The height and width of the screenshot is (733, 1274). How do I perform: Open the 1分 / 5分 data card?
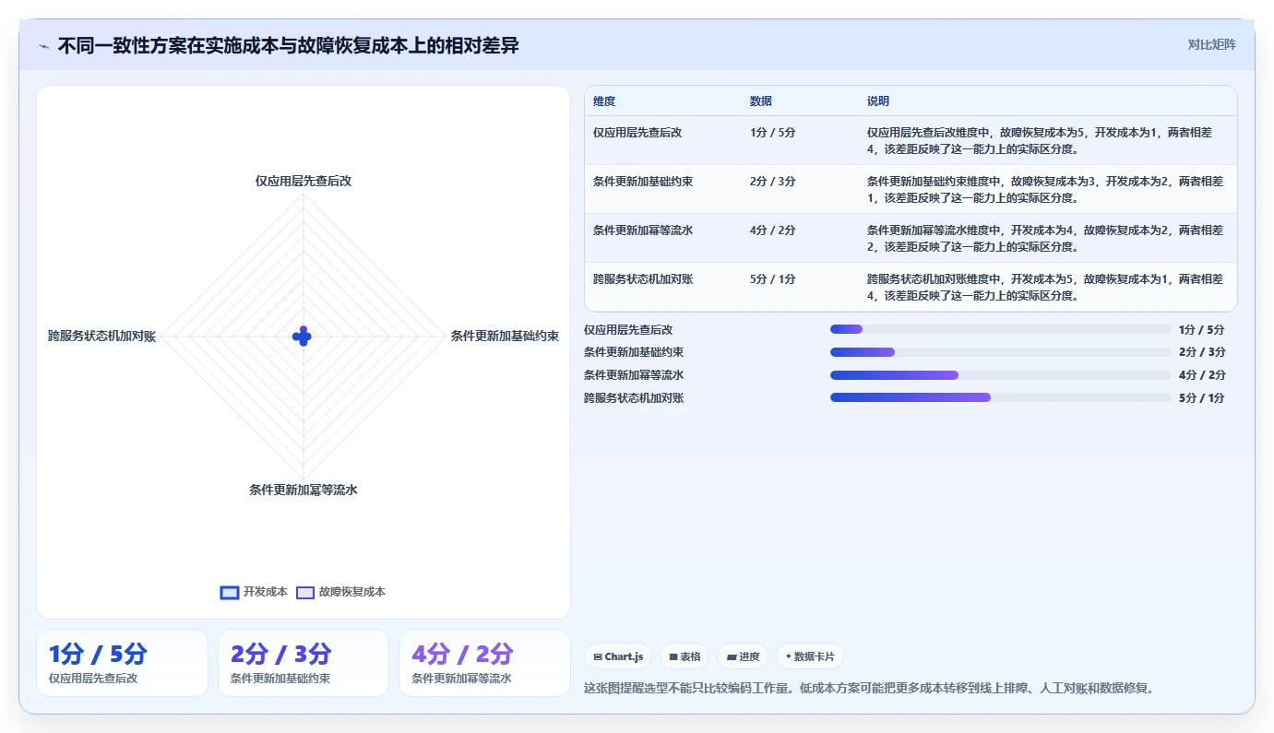click(x=122, y=663)
